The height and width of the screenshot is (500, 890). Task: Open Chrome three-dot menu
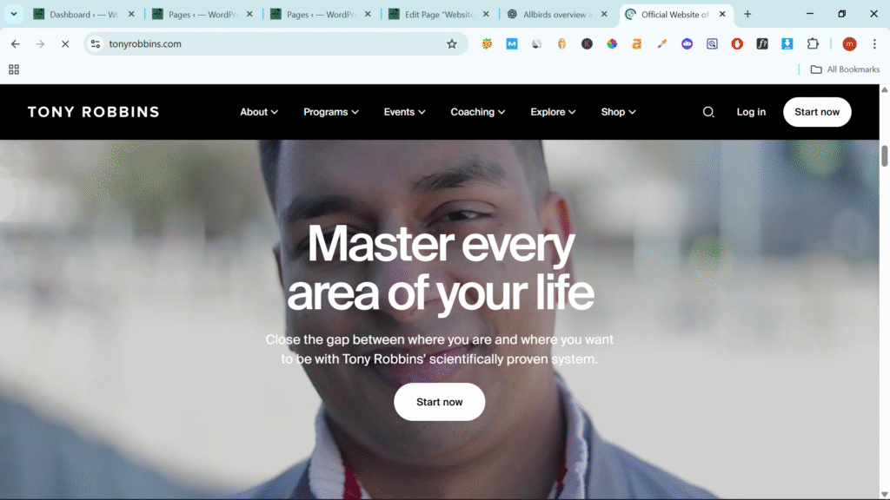pos(873,44)
